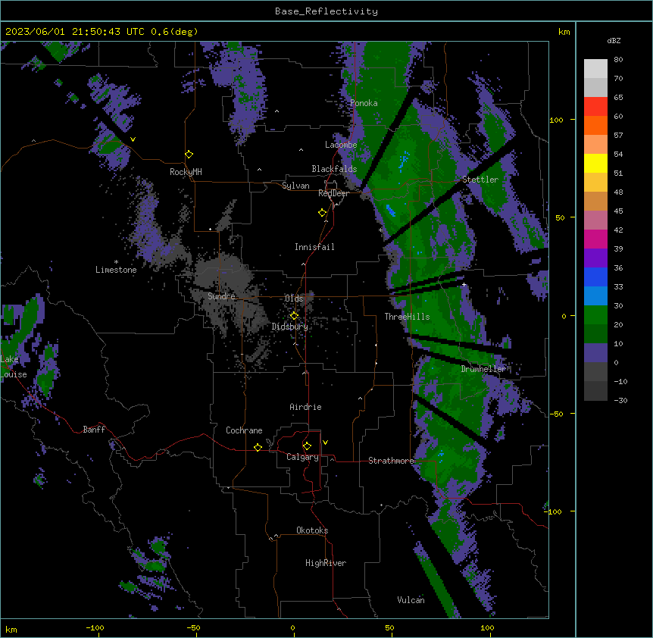Image resolution: width=653 pixels, height=638 pixels.
Task: Click the Drumheller label
Action: pos(483,369)
